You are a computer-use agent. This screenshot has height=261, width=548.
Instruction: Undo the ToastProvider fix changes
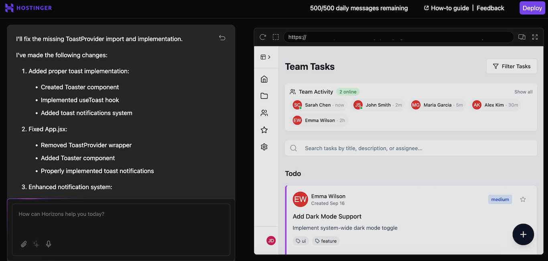click(x=222, y=37)
